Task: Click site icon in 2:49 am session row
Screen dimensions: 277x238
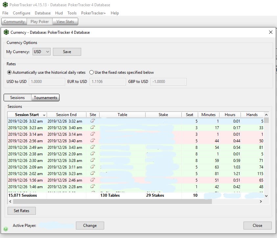Action: pos(93,147)
